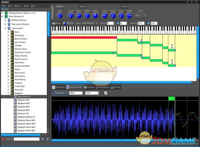This screenshot has height=147, width=200.
Task: Select the Velocity mode button
Action: [x=68, y=23]
